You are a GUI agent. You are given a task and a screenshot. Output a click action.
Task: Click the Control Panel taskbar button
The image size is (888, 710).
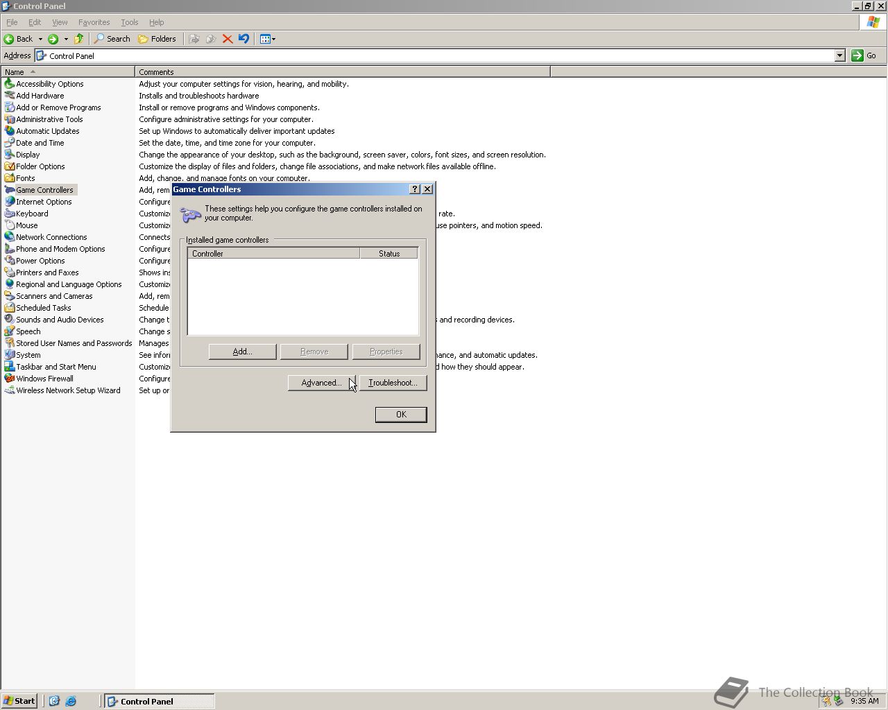pyautogui.click(x=160, y=701)
